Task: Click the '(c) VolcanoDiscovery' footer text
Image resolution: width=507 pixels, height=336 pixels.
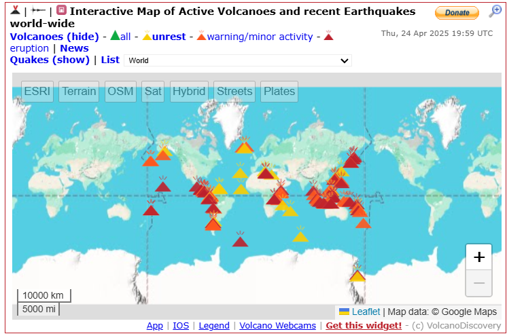Action: click(456, 325)
